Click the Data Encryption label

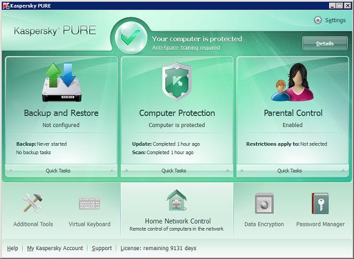click(x=264, y=224)
